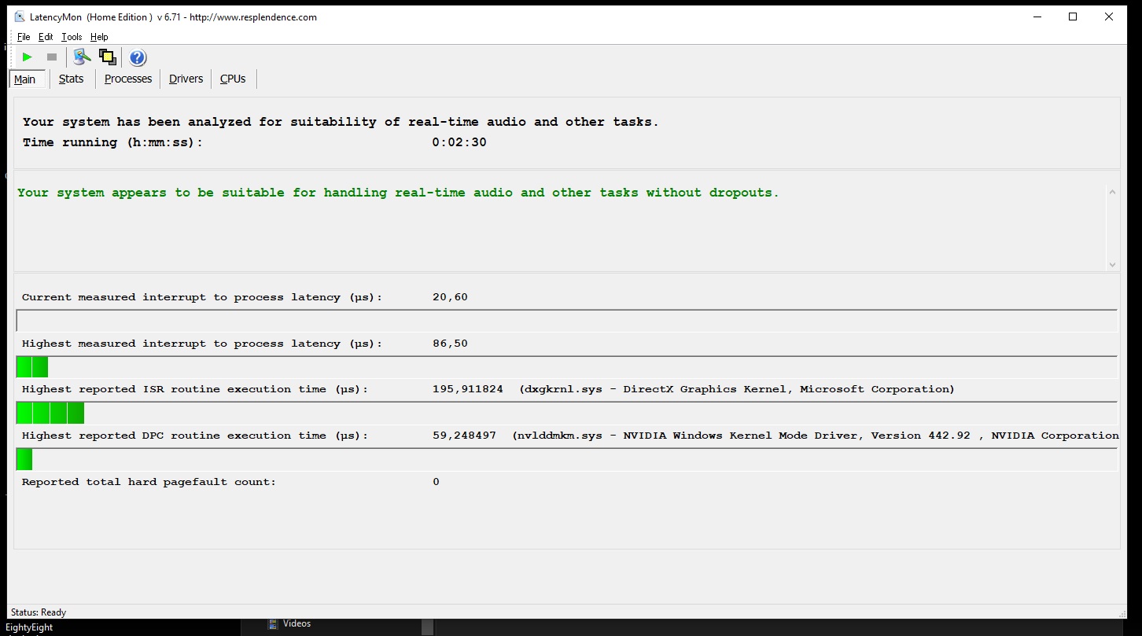
Task: Click the LatencyMon icon in the title bar
Action: [20, 17]
